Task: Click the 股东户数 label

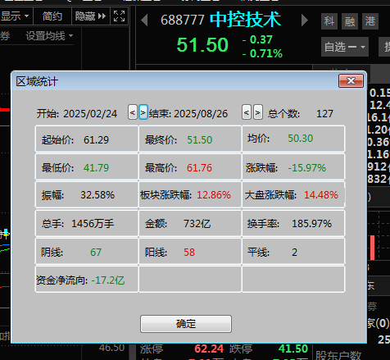Action: tap(338, 355)
